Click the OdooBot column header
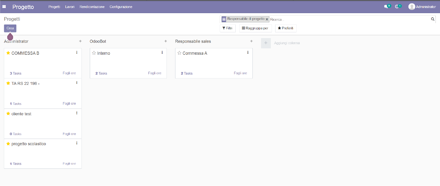Image resolution: width=440 pixels, height=186 pixels. click(x=98, y=41)
